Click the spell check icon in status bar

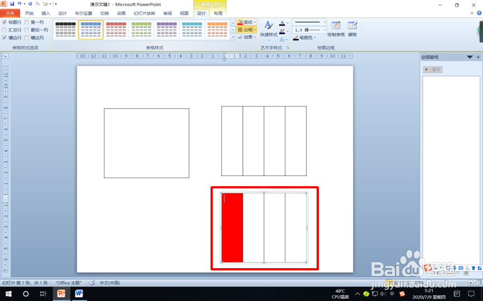click(92, 283)
